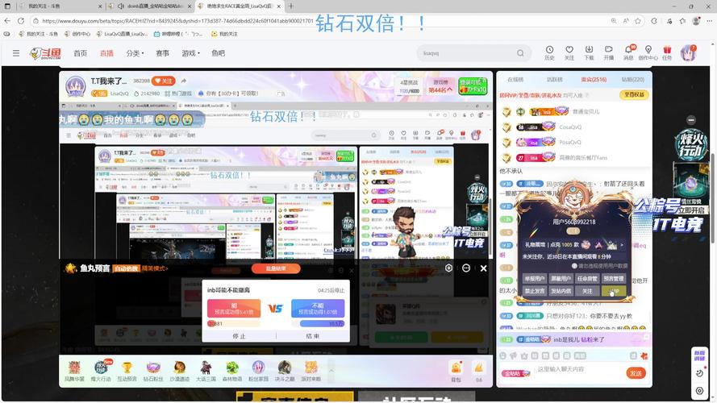Switch to 活跃榜 tab
This screenshot has height=403, width=717.
pos(554,80)
